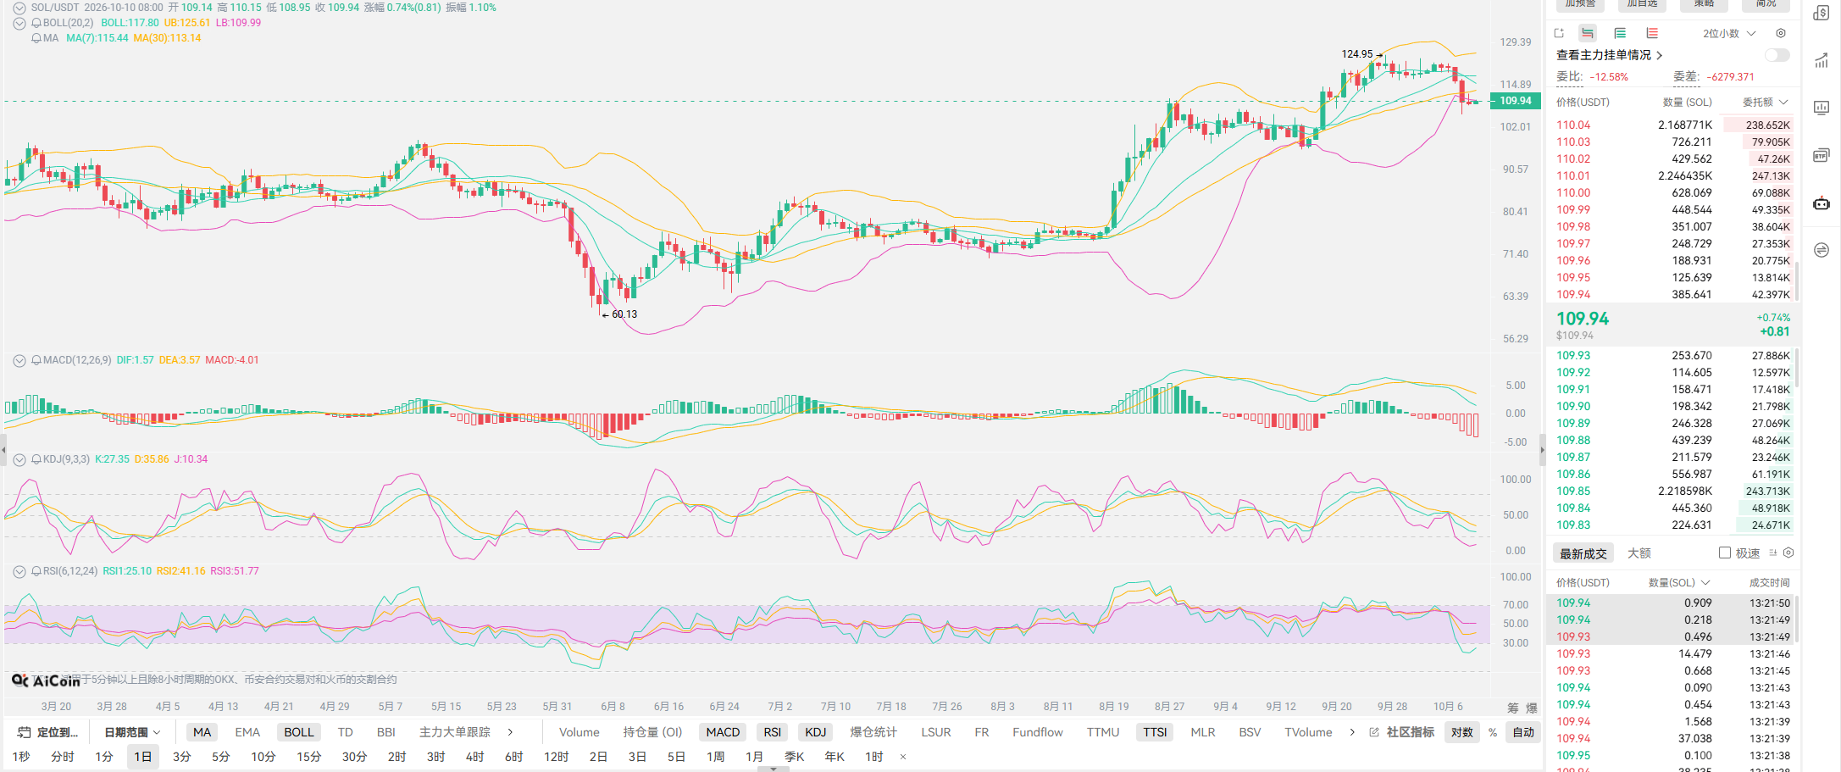Open the 日期范围 dropdown
Viewport: 1841px width, 772px height.
(x=132, y=732)
